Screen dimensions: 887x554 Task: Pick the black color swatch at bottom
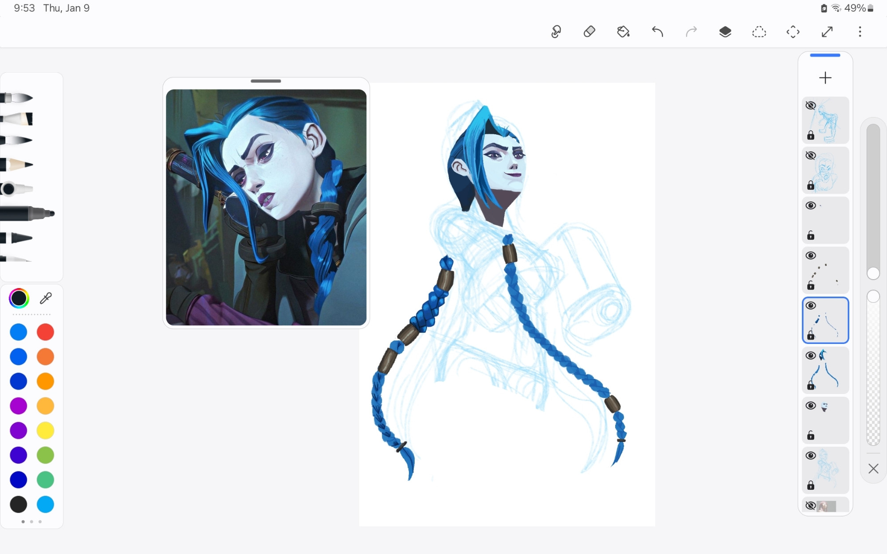point(19,504)
